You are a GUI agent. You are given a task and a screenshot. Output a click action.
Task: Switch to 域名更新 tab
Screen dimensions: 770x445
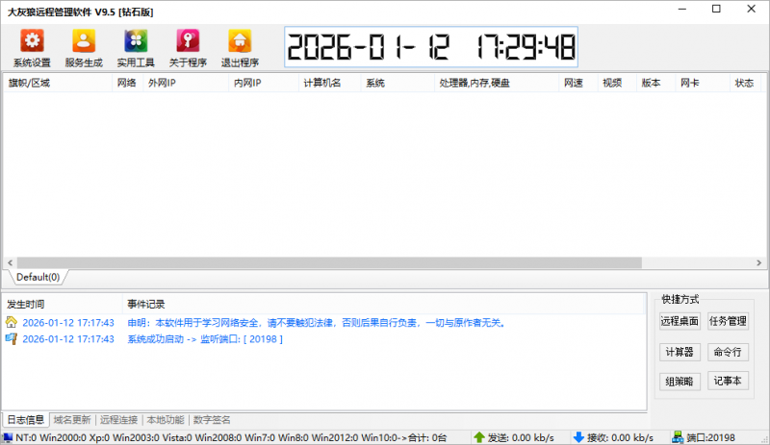[72, 419]
